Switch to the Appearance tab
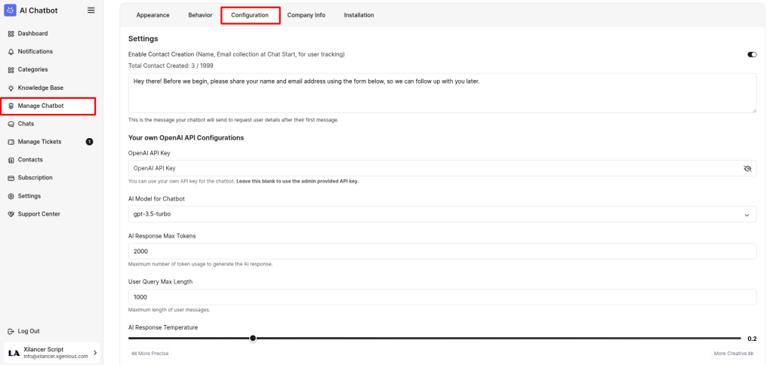Screen dimensions: 773x365 (x=152, y=15)
